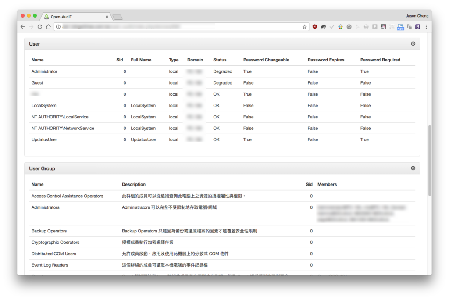449x300 pixels.
Task: Focus the browser address bar
Action: tap(180, 27)
